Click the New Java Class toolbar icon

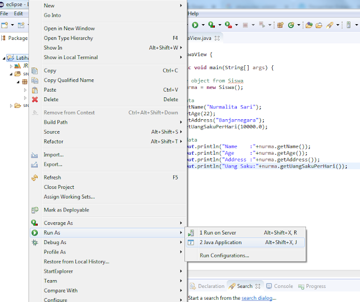pos(291,25)
